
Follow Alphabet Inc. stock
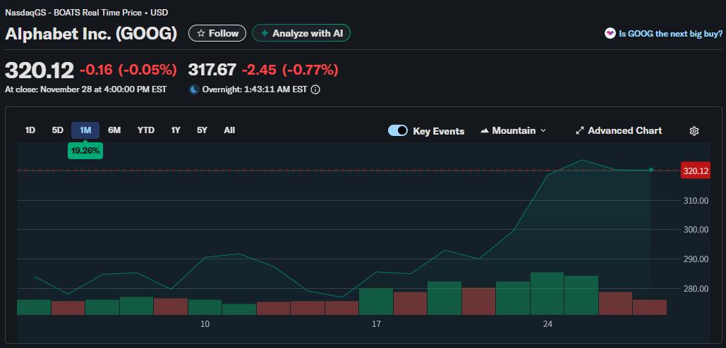click(217, 33)
